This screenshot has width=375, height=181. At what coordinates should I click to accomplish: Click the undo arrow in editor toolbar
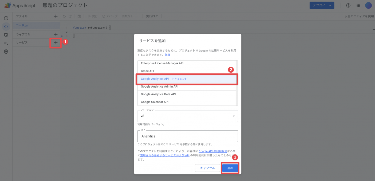(64, 16)
